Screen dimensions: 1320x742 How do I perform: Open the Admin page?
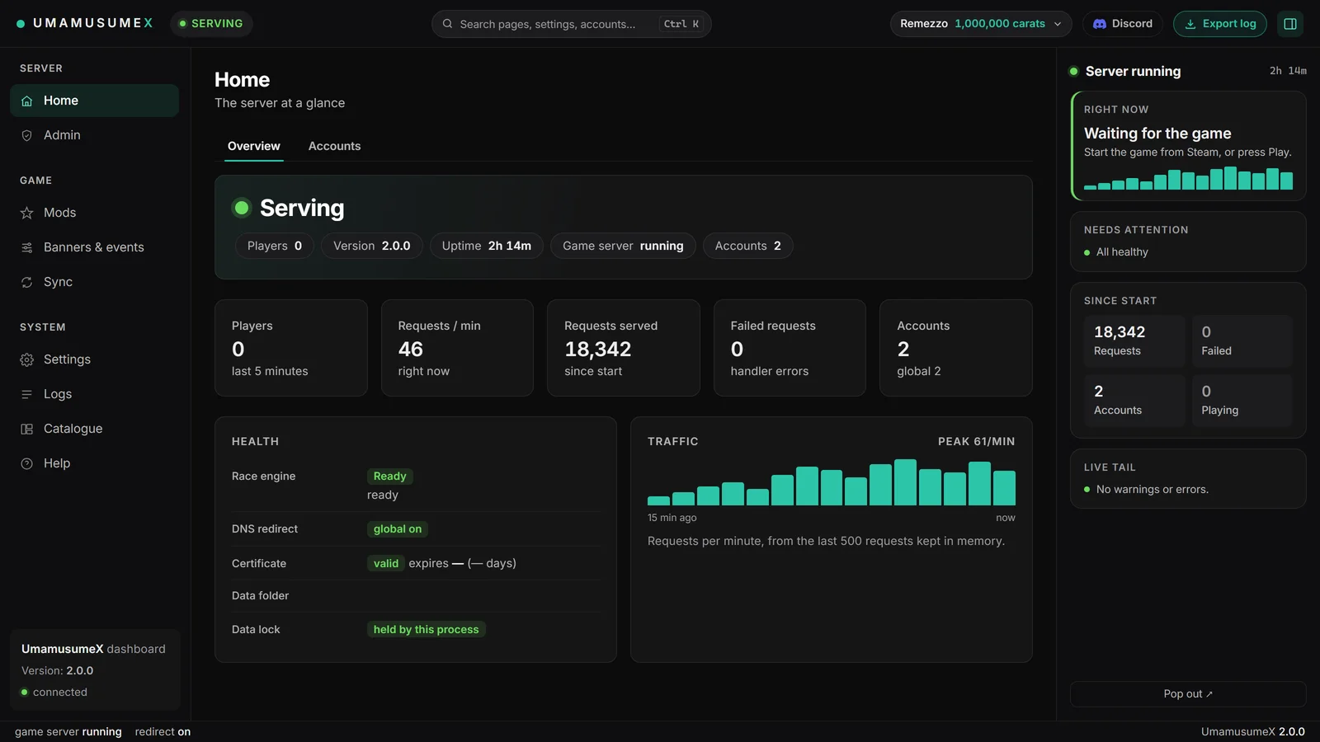[94, 135]
